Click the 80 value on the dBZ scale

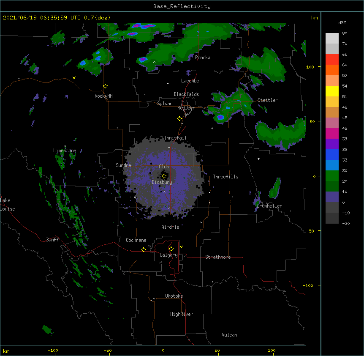coord(345,33)
